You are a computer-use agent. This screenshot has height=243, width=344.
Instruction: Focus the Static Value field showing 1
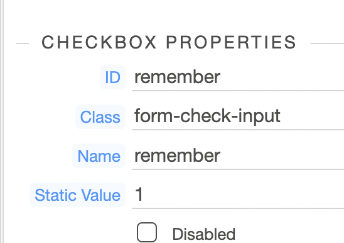(x=238, y=195)
